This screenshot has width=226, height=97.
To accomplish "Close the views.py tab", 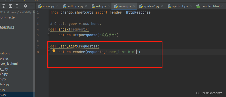I will click(x=134, y=6).
